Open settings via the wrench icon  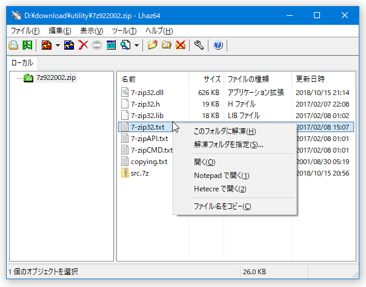[x=199, y=45]
